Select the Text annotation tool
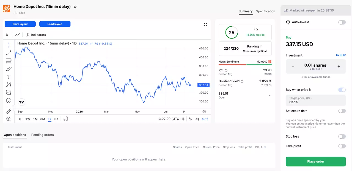 click(x=9, y=77)
